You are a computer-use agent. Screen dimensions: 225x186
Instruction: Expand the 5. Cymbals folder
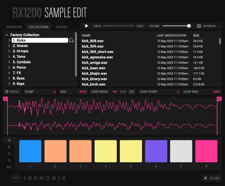click(9, 62)
